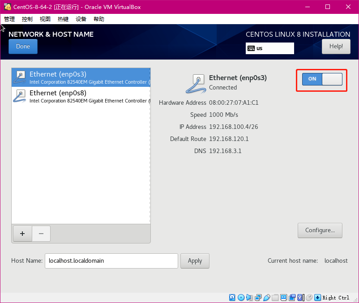This screenshot has width=359, height=303.
Task: Open the 视图 menu
Action: pos(45,19)
